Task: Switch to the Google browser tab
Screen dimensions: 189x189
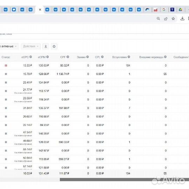Action: click(x=164, y=9)
